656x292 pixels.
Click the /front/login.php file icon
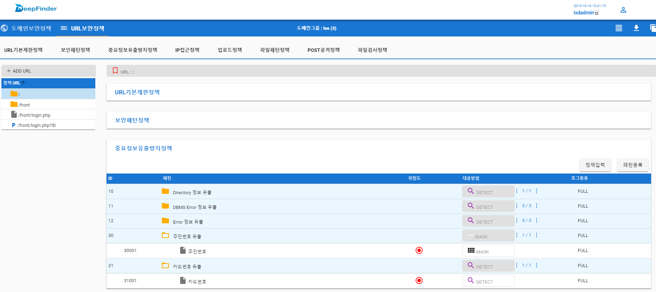pyautogui.click(x=14, y=114)
